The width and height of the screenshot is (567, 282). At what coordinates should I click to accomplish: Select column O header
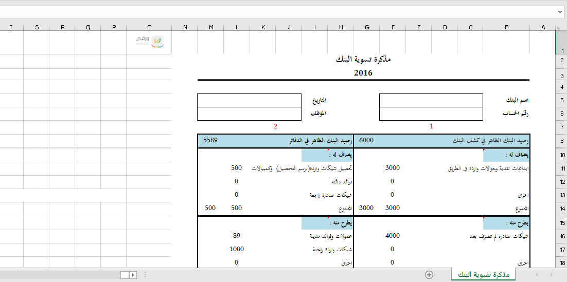tap(149, 27)
